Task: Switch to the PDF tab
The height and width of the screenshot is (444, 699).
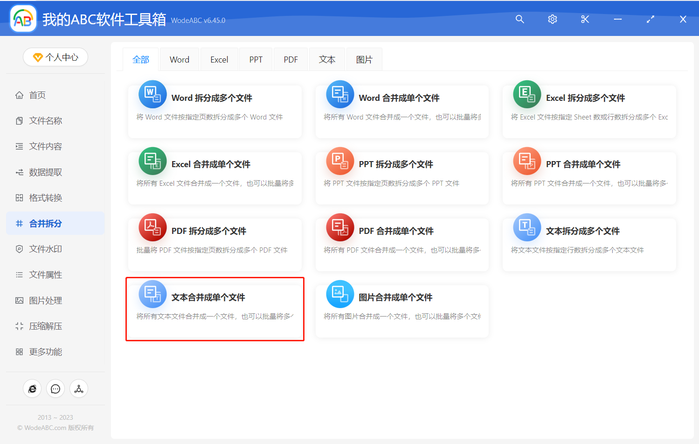Action: pyautogui.click(x=291, y=59)
